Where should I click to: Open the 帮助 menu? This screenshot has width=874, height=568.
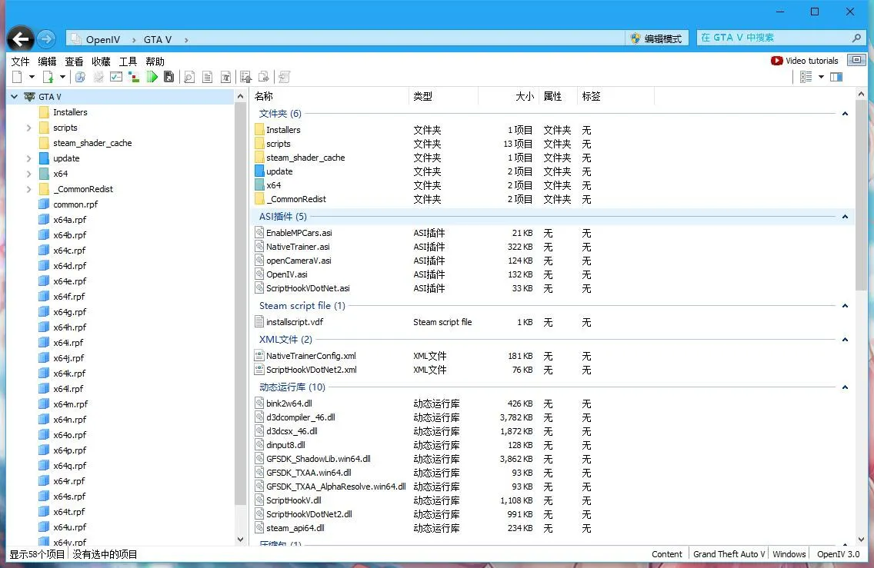pos(155,61)
